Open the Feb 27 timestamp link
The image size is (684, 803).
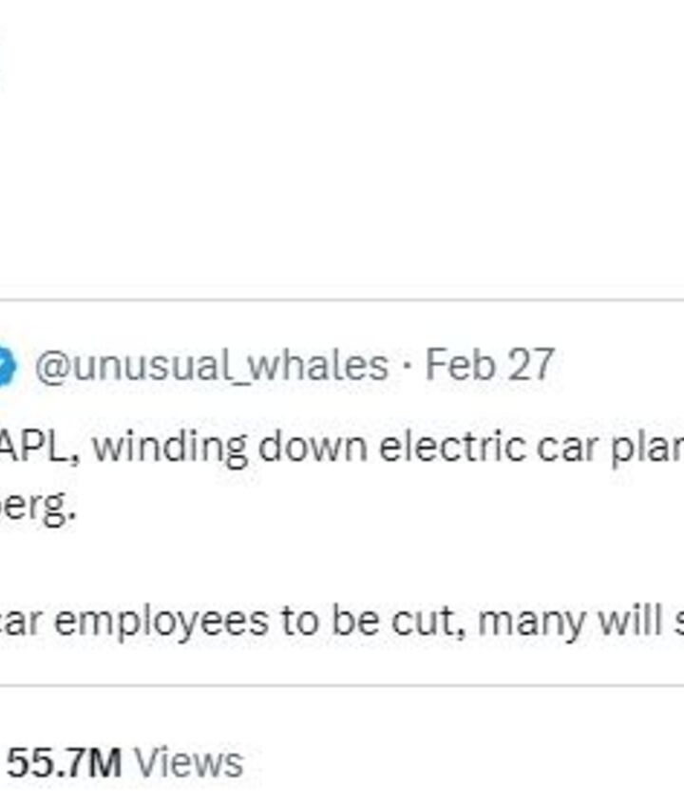click(489, 366)
